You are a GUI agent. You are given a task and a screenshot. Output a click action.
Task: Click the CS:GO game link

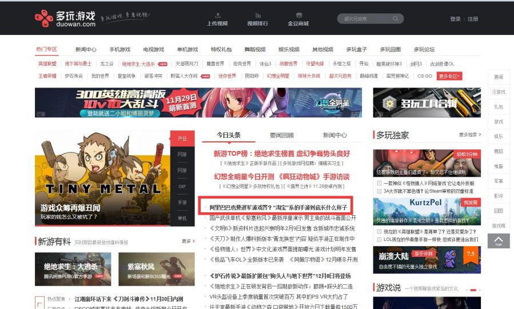tap(424, 76)
